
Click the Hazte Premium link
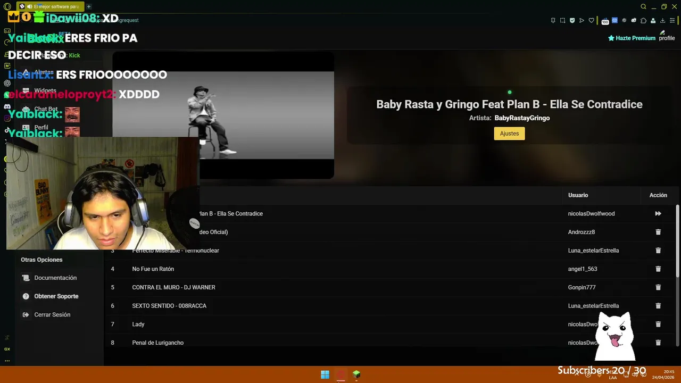632,38
